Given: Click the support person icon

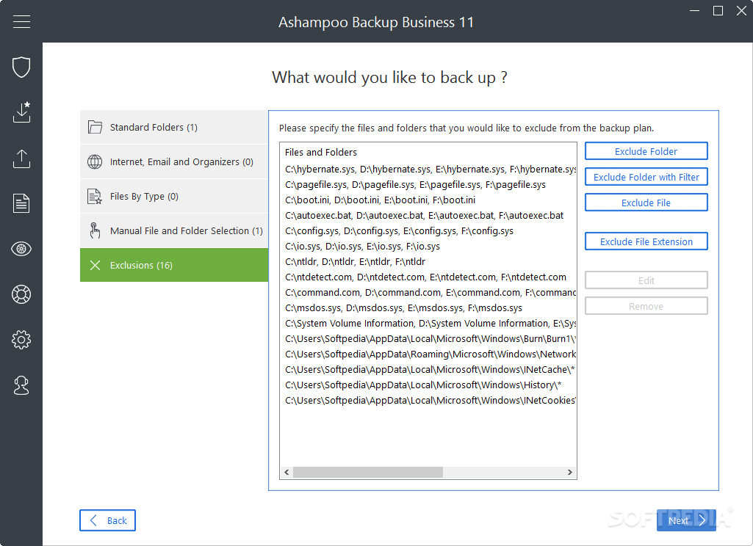Looking at the screenshot, I should click(21, 385).
